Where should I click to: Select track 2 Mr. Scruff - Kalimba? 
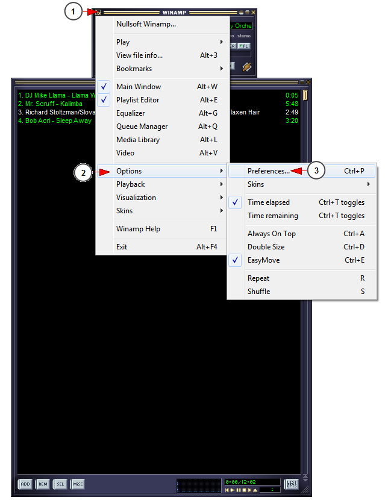point(50,104)
